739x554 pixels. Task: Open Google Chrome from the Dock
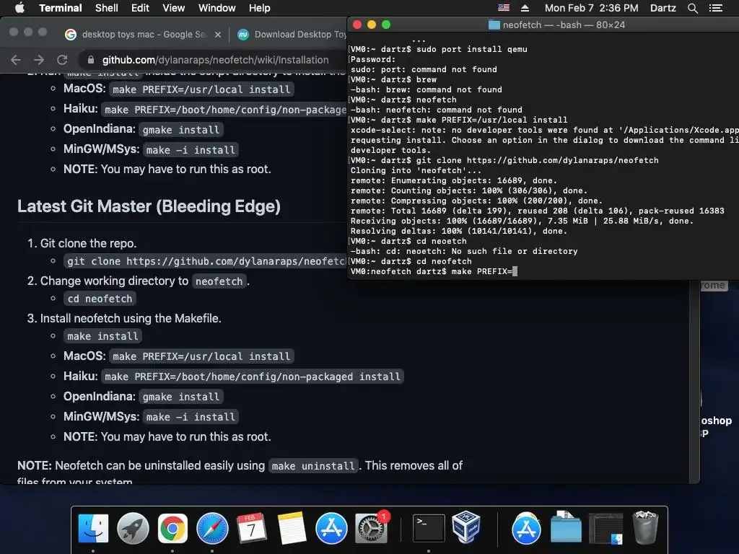pos(172,528)
